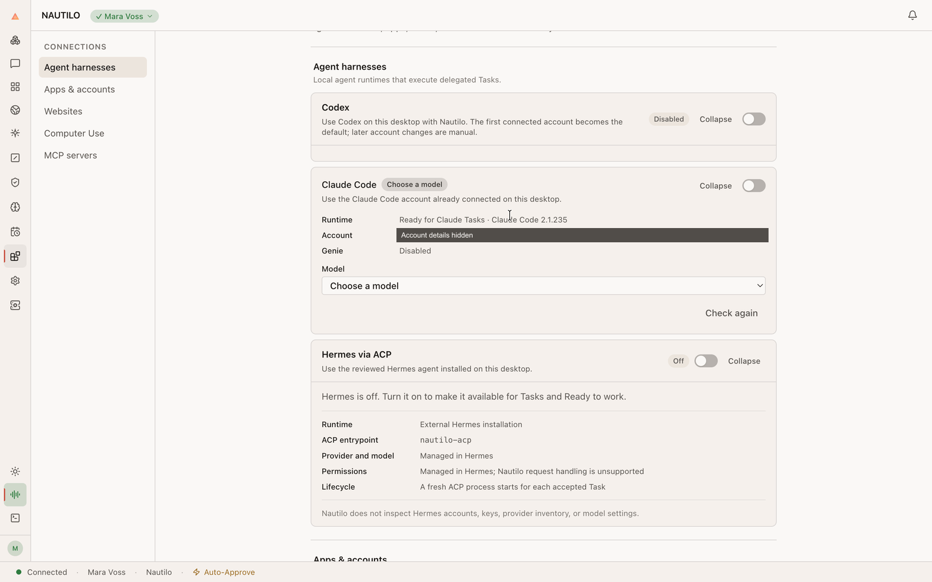Click the Agent harnesses section heading
The height and width of the screenshot is (582, 932).
click(349, 67)
